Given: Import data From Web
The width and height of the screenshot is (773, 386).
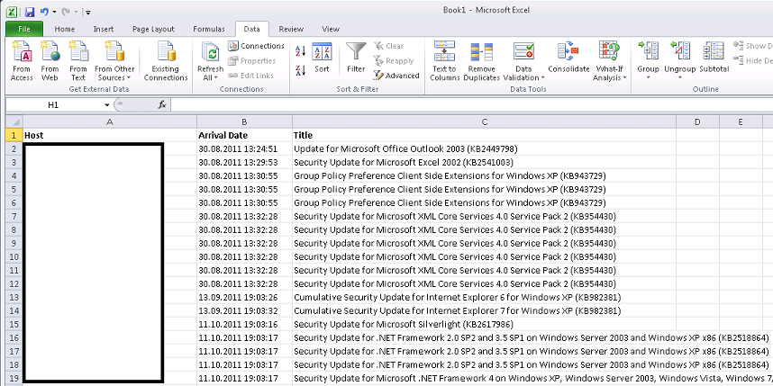Looking at the screenshot, I should (50, 61).
